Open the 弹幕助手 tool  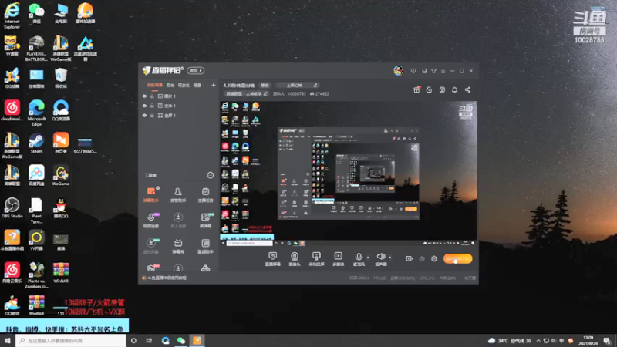click(x=151, y=194)
